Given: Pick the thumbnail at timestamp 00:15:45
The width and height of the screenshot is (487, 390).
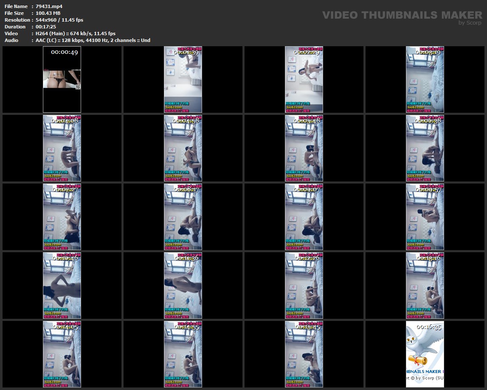Looking at the screenshot, I should 304,354.
